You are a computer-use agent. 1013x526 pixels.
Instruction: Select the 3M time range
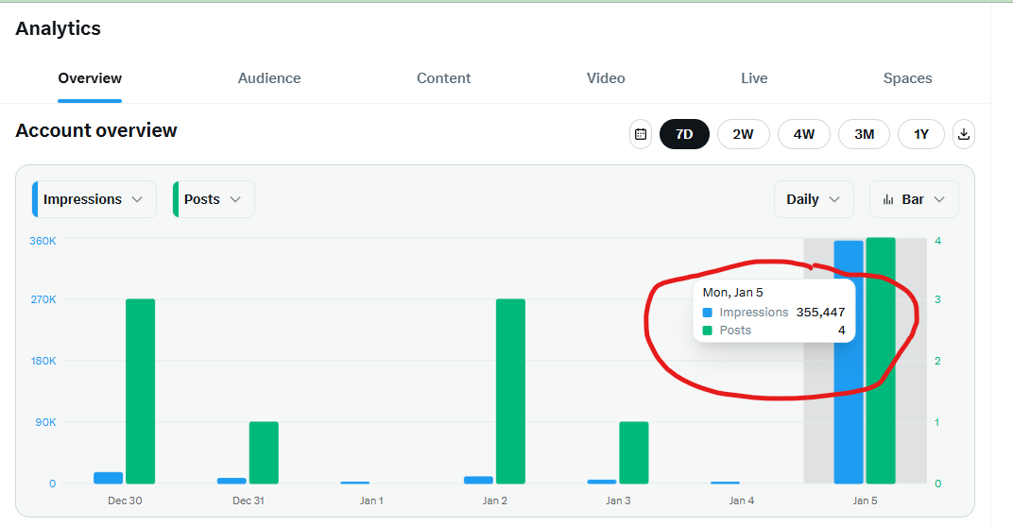[864, 134]
